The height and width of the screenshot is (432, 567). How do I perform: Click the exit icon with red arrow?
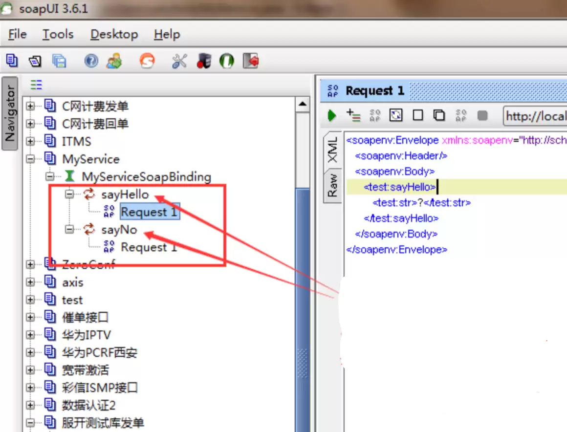click(x=251, y=61)
